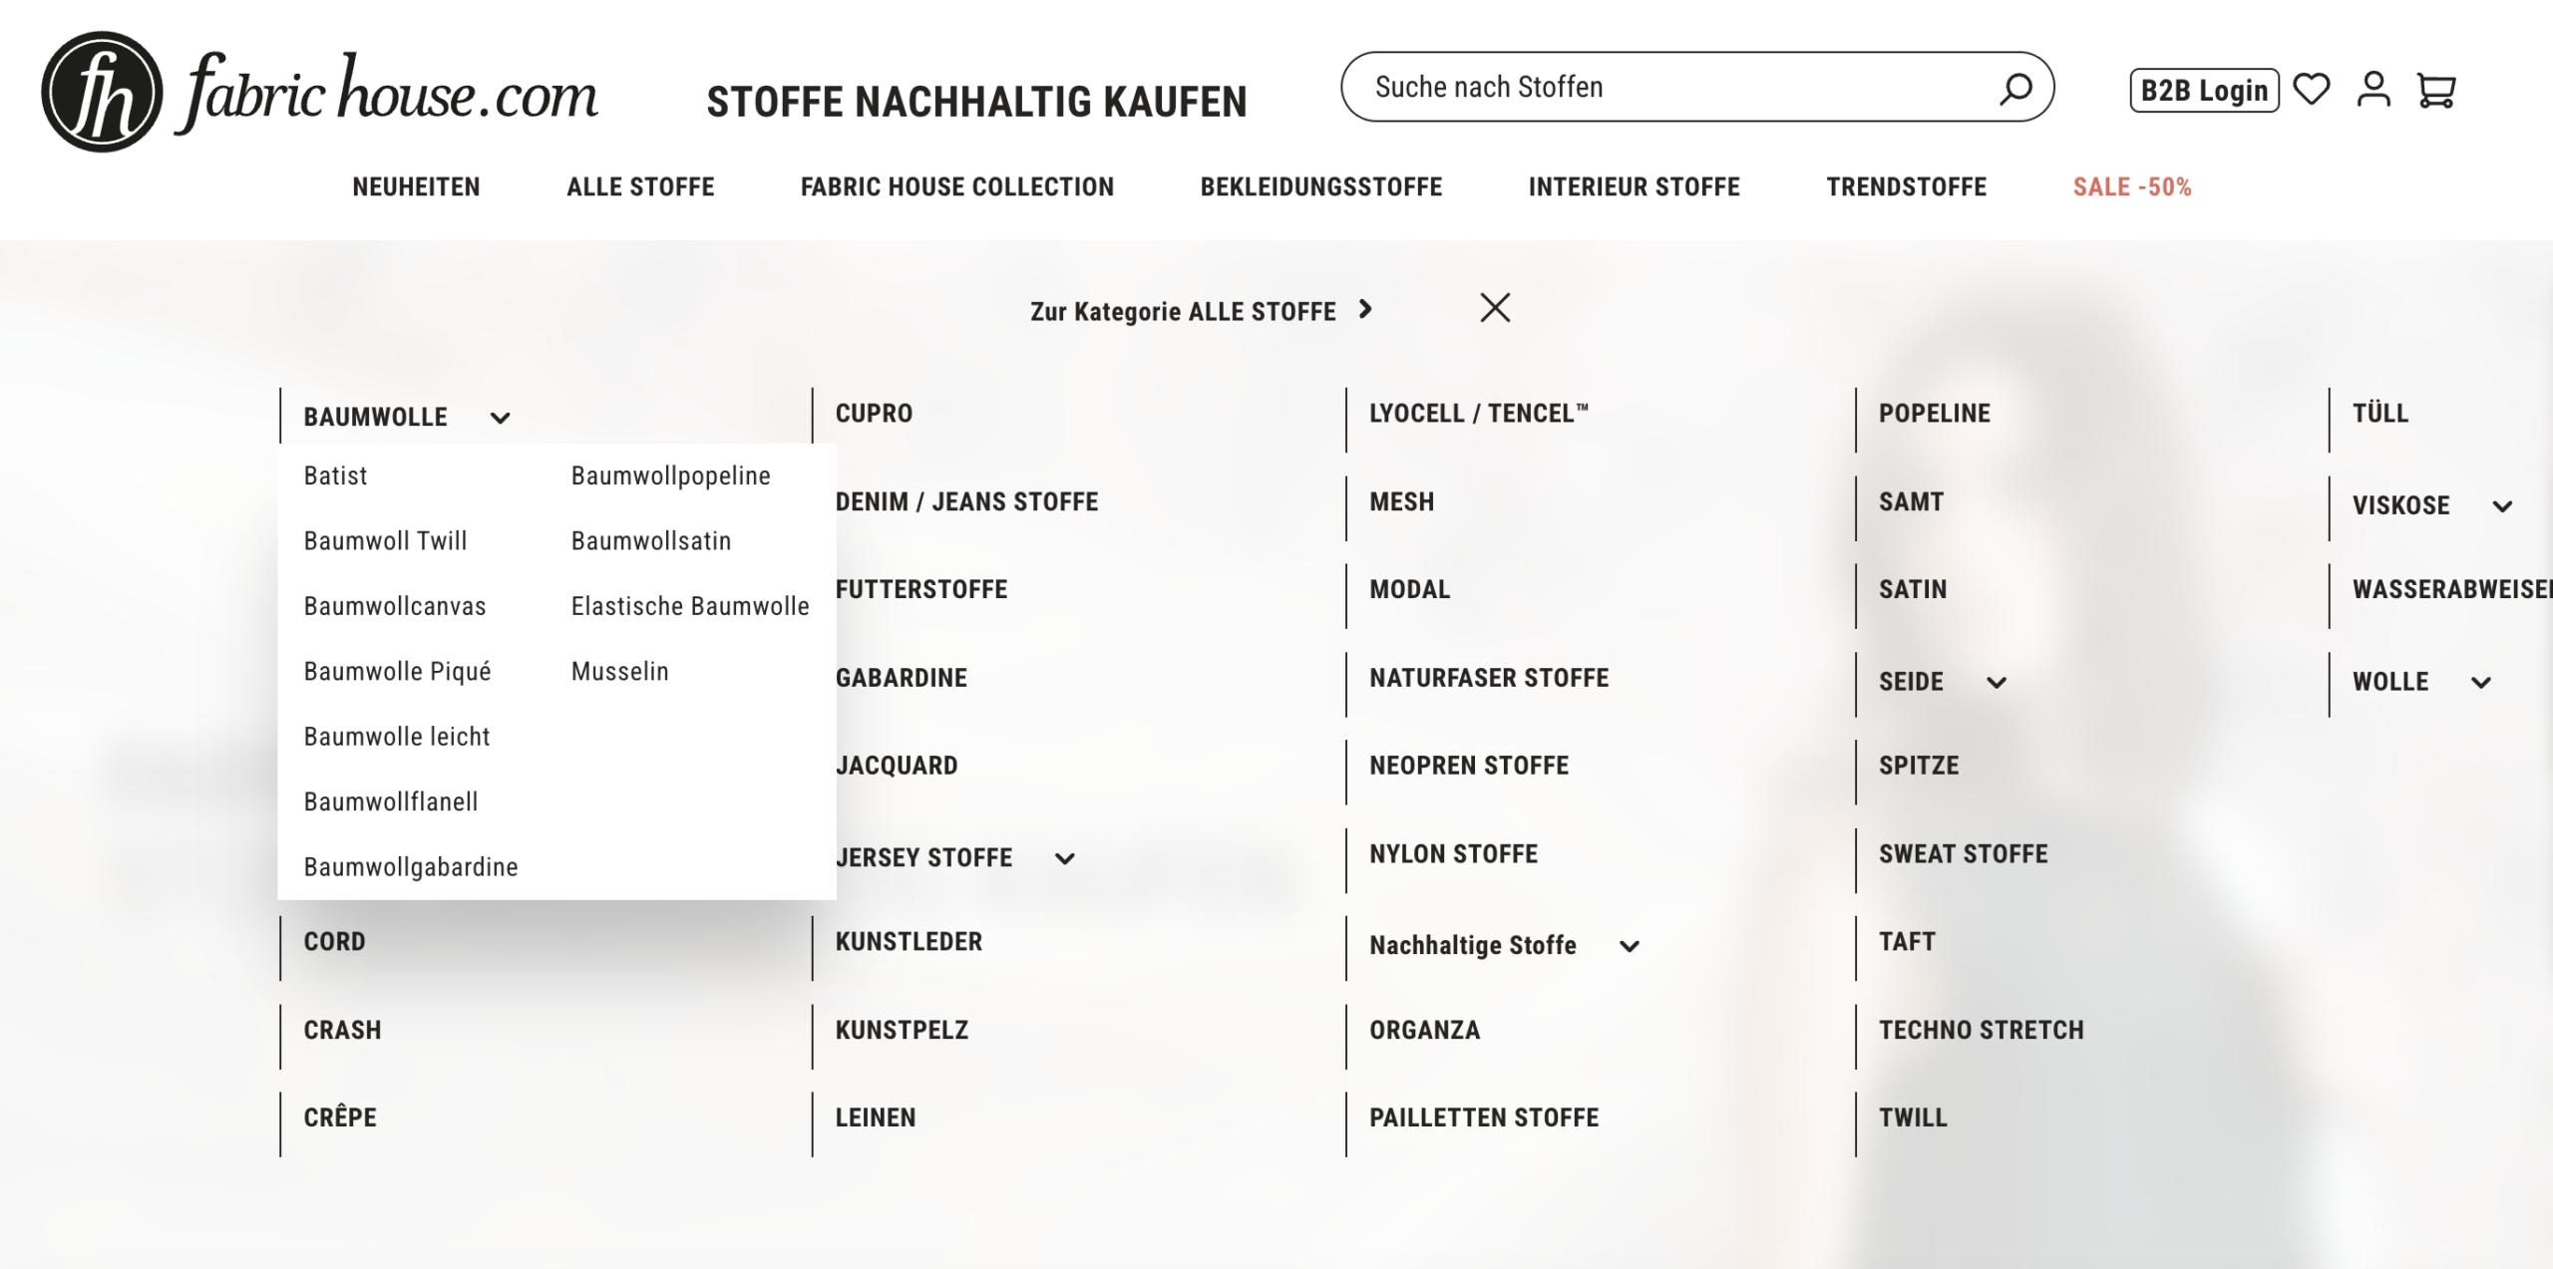Image resolution: width=2553 pixels, height=1269 pixels.
Task: Open the NEOPREN STOFFE category
Action: coord(1469,766)
